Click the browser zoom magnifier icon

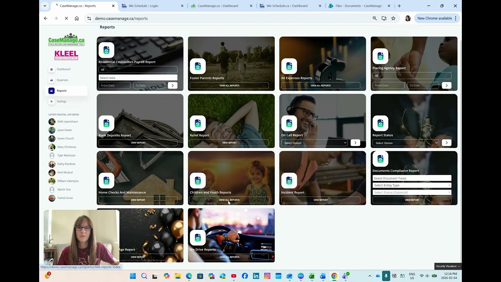point(375,18)
